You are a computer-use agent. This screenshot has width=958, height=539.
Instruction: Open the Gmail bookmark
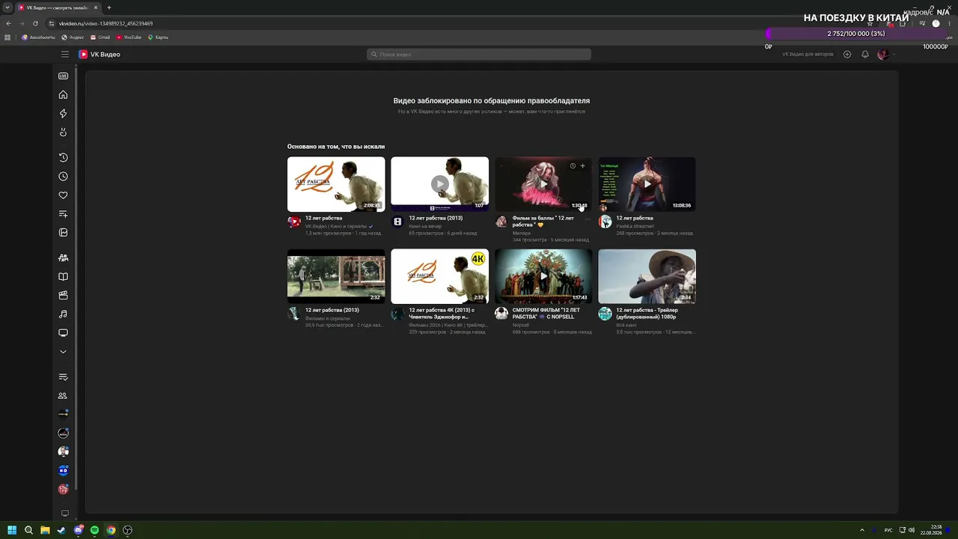100,37
